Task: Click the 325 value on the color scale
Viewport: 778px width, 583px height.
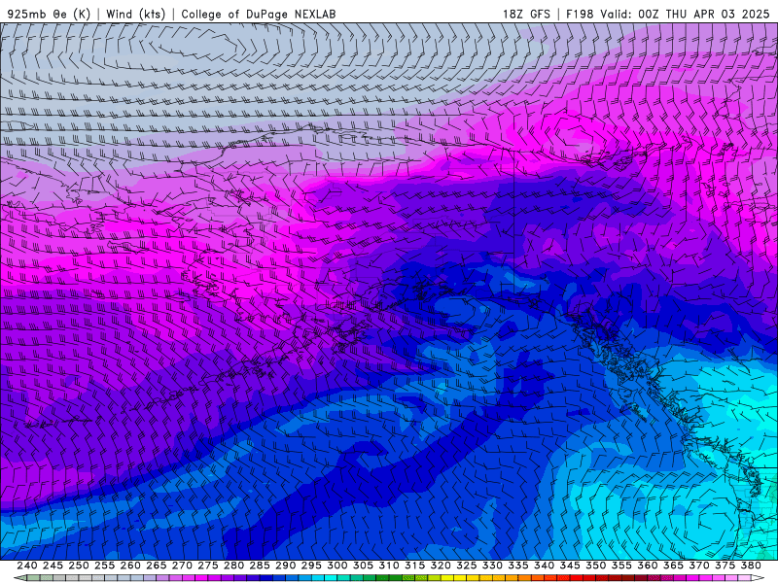Action: (x=467, y=566)
